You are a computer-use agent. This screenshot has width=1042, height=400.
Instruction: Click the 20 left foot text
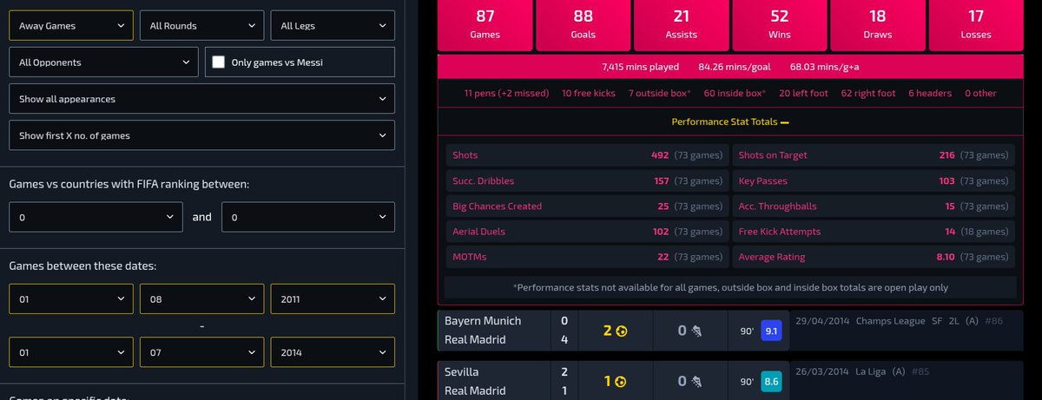804,93
